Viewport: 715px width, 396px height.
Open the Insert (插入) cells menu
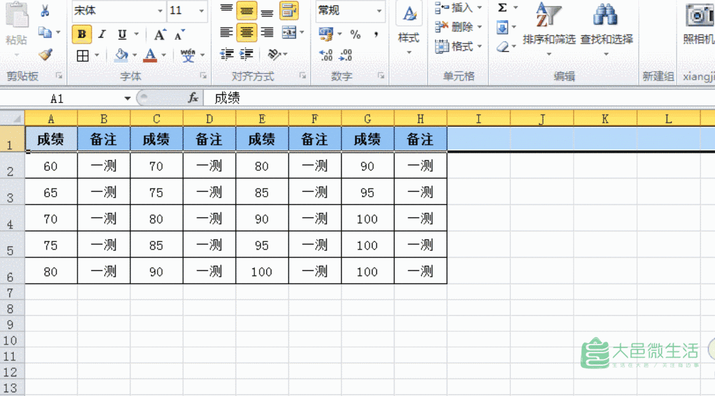pos(457,8)
